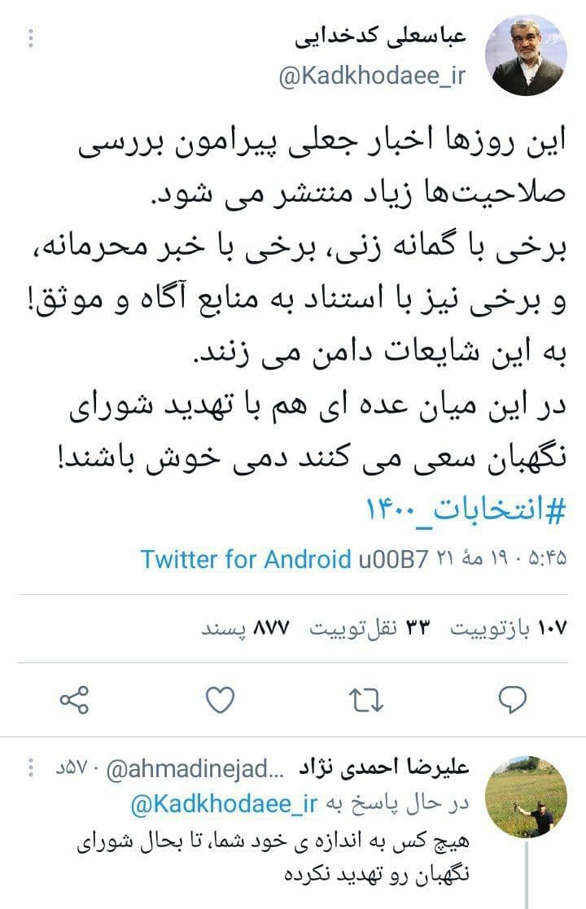
Task: Click the @ahmadinejad... handle in the reply
Action: (195, 769)
